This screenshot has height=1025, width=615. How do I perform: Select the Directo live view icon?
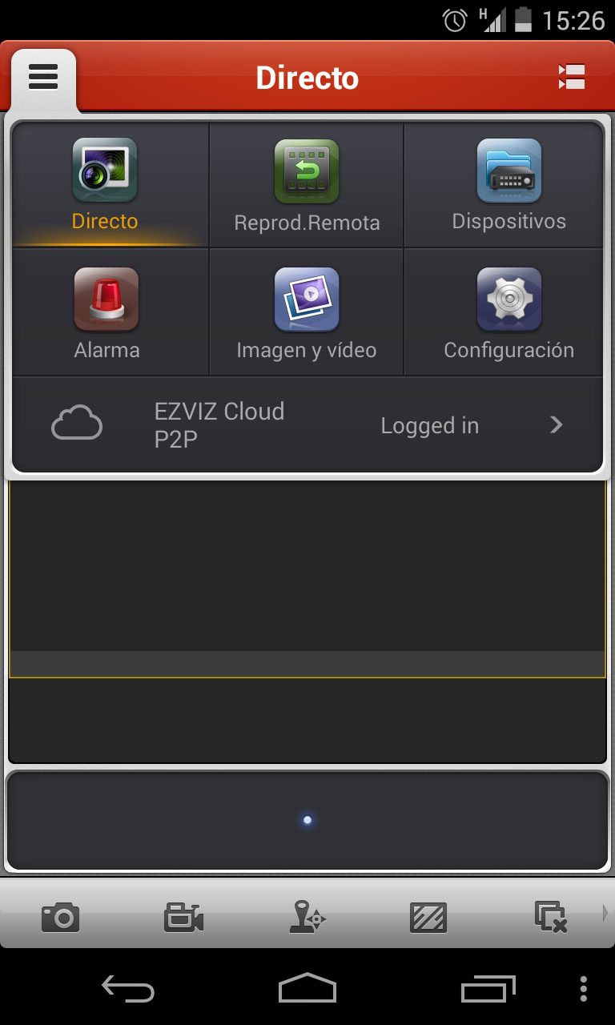(x=105, y=170)
